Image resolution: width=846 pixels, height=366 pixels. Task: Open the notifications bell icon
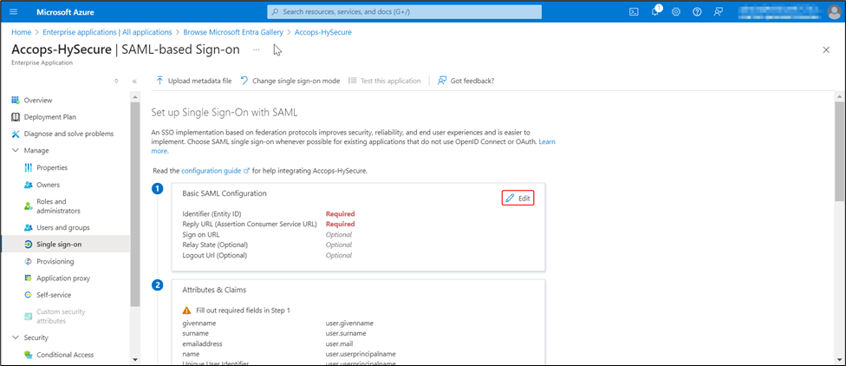[655, 12]
